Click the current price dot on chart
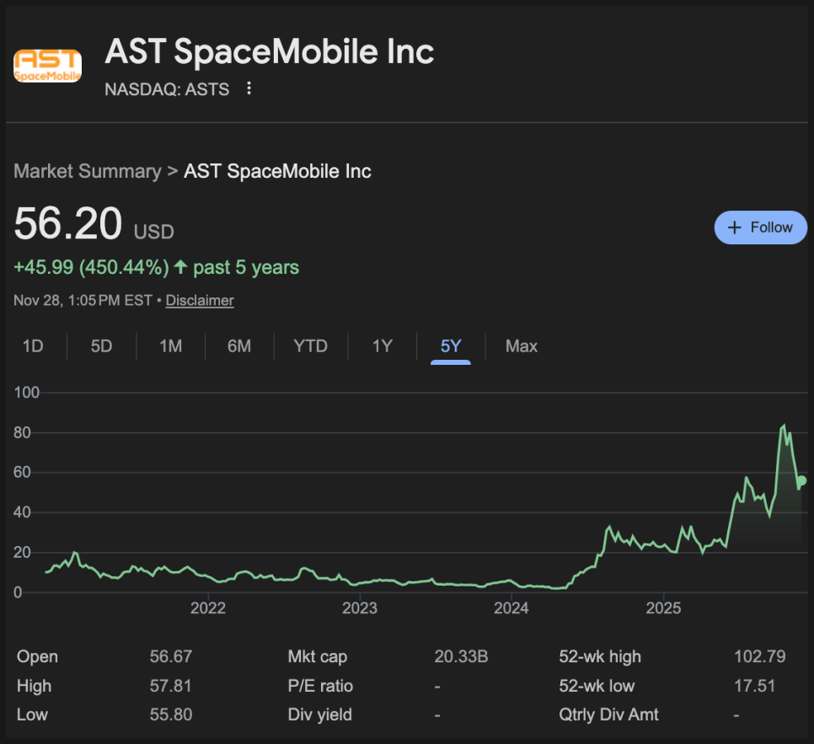 [x=801, y=480]
